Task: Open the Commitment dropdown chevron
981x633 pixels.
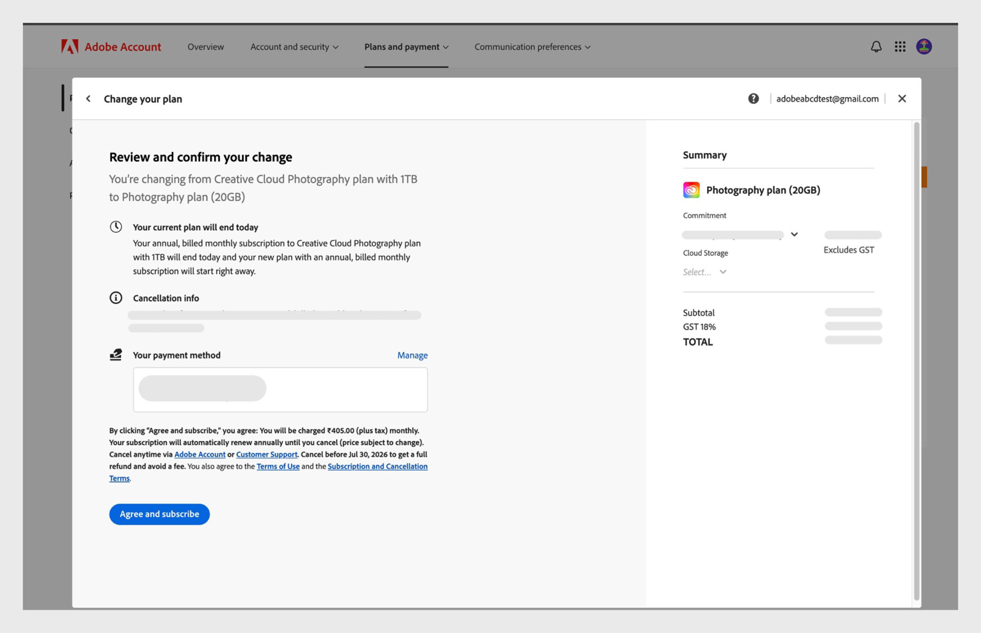Action: coord(794,234)
